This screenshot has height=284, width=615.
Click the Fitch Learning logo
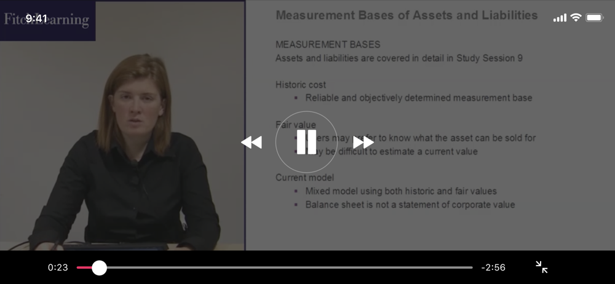tap(47, 20)
